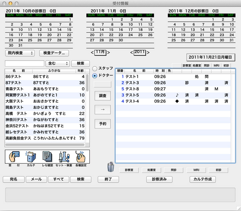Screen dimensions: 241x211
Task: Click the 年齢 column header
Action: tap(80, 71)
